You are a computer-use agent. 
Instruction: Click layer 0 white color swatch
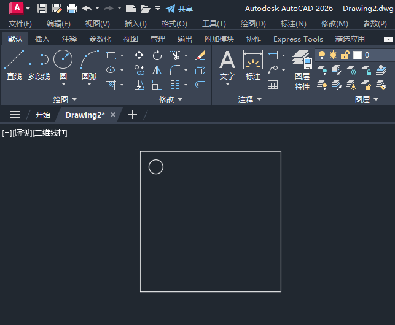[357, 55]
